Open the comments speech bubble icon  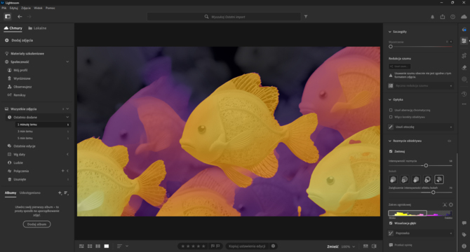464,223
